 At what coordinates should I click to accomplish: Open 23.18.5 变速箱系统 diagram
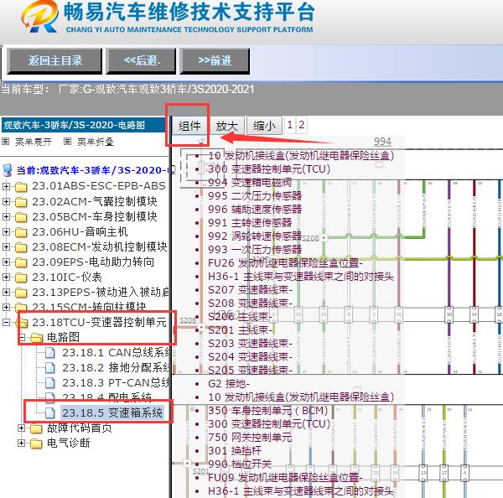click(x=112, y=412)
